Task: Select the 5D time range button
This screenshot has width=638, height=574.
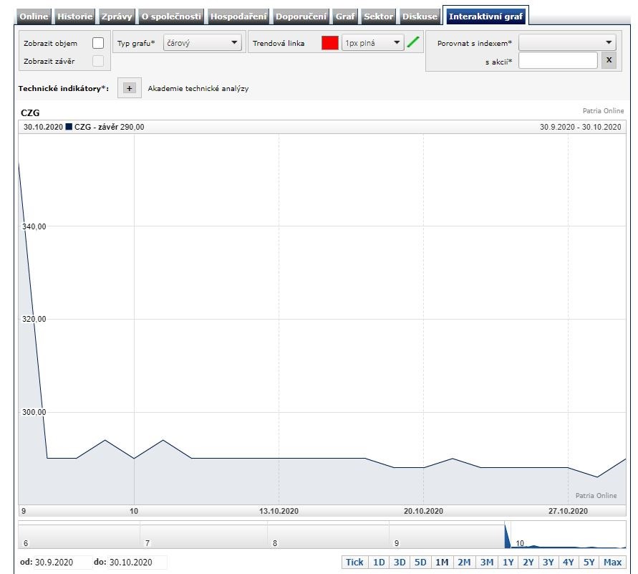Action: click(420, 563)
